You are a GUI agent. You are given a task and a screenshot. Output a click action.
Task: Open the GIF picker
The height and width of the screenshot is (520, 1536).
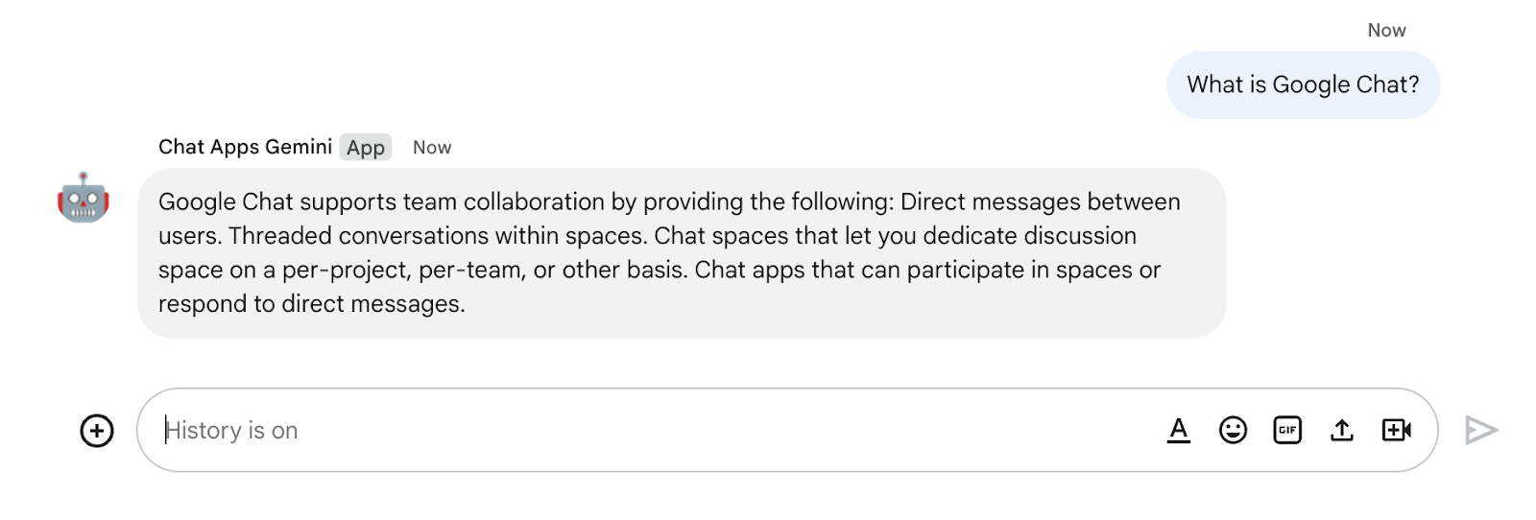pos(1287,431)
